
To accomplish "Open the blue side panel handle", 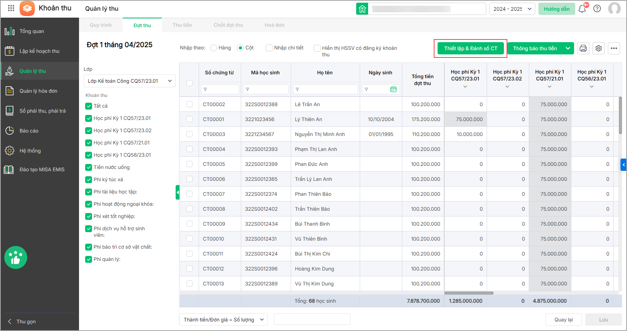I will (x=624, y=165).
